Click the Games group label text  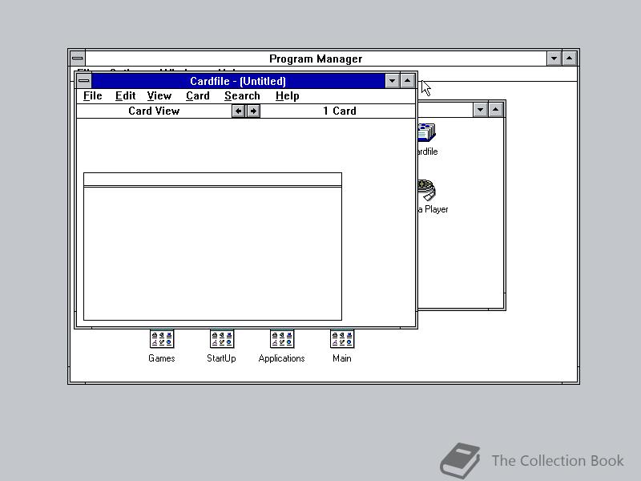point(162,358)
